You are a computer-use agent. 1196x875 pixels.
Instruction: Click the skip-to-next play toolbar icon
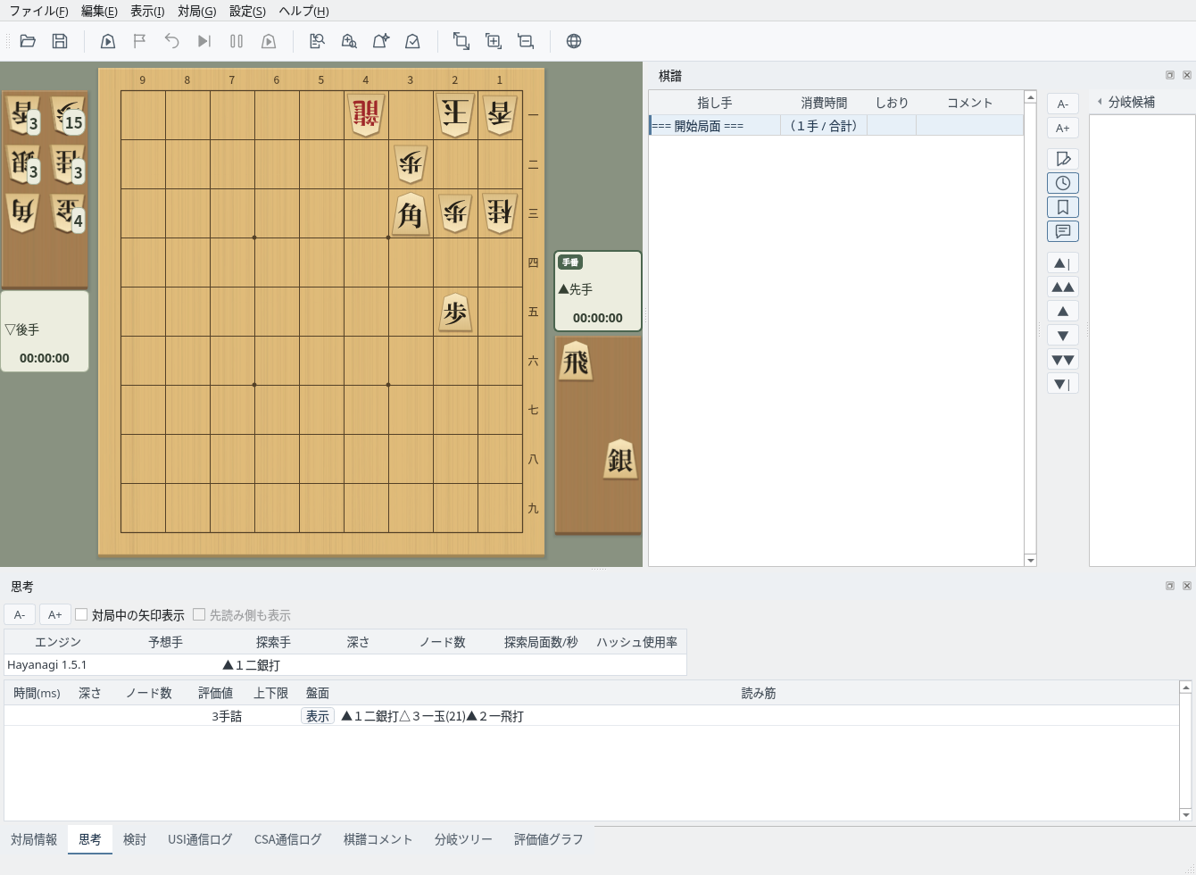(204, 41)
